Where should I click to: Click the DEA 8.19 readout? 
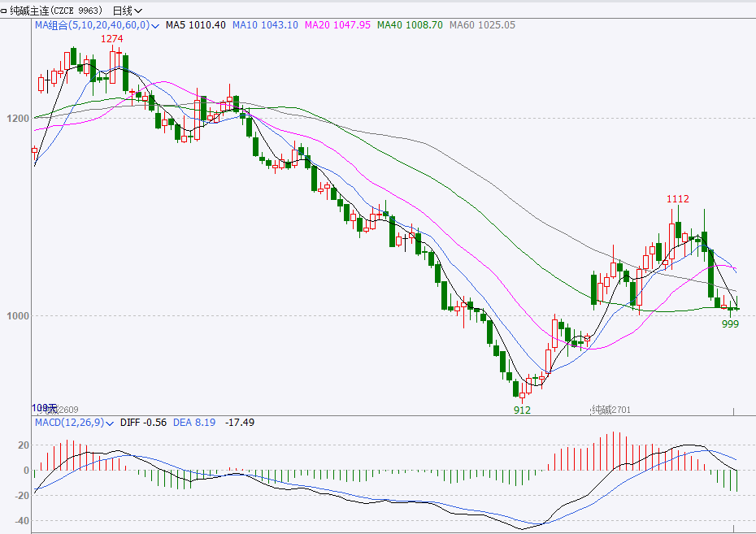point(194,423)
